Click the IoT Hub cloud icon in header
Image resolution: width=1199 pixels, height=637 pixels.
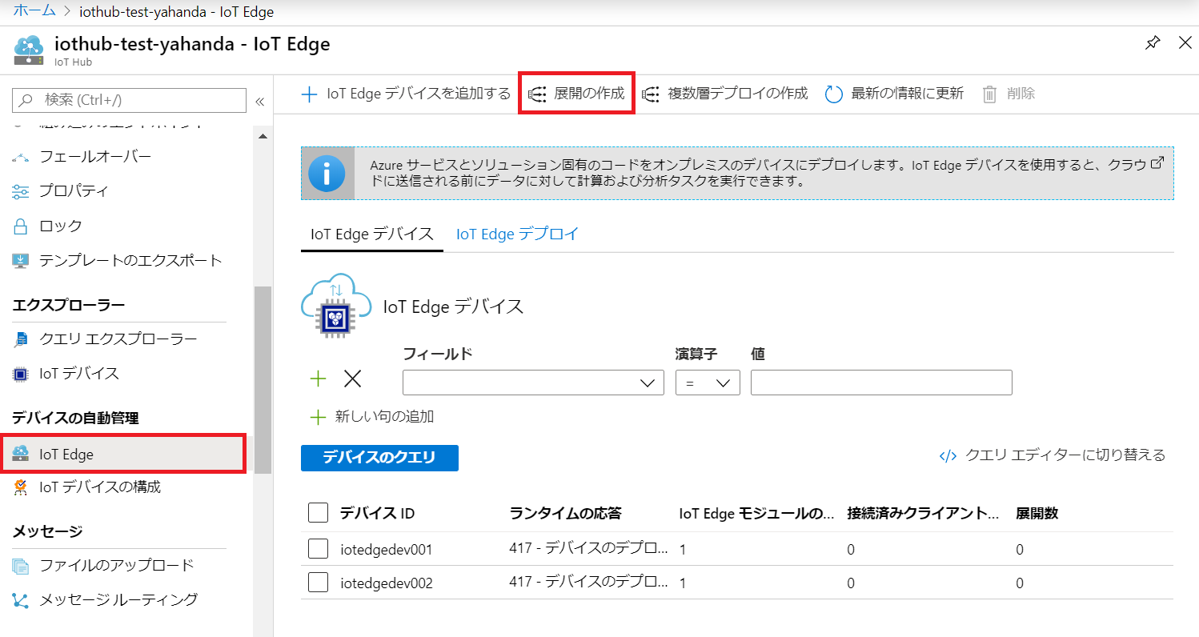30,50
